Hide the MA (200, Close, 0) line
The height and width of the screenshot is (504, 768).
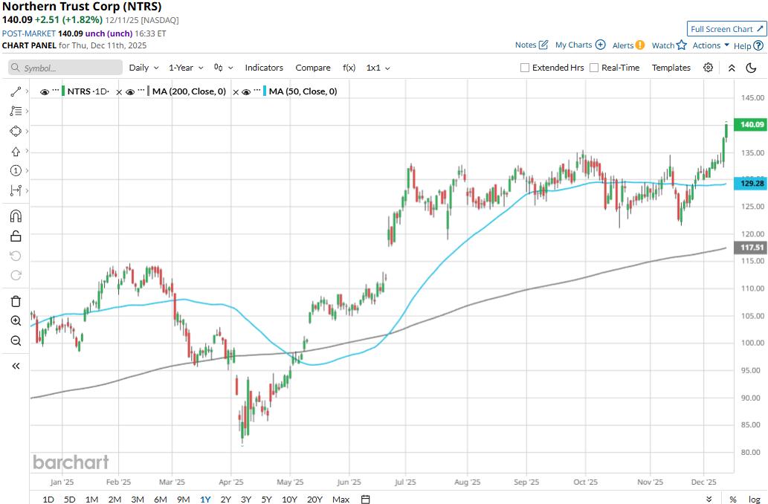129,92
